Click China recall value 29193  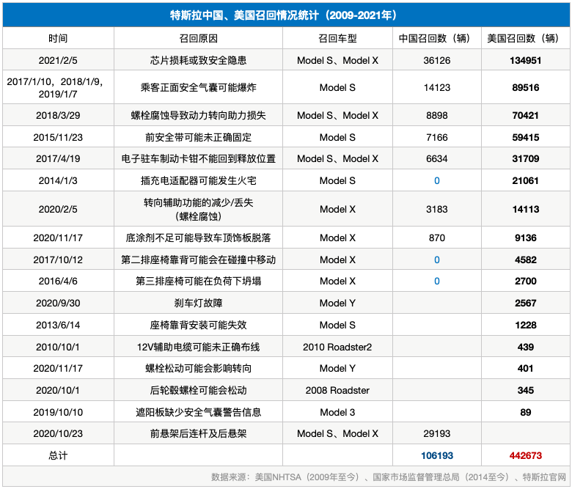[x=436, y=433]
